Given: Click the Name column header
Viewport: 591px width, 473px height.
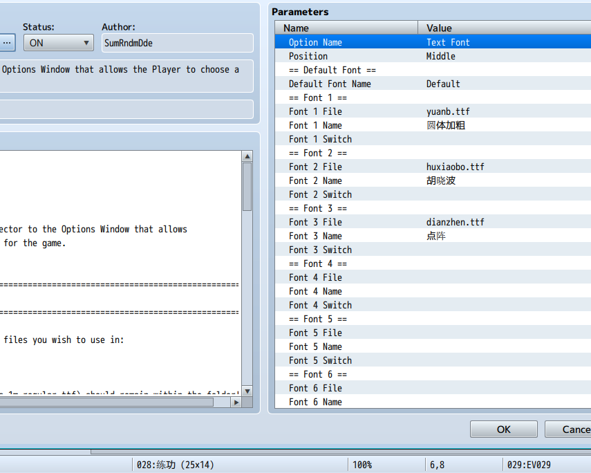Looking at the screenshot, I should (x=346, y=28).
